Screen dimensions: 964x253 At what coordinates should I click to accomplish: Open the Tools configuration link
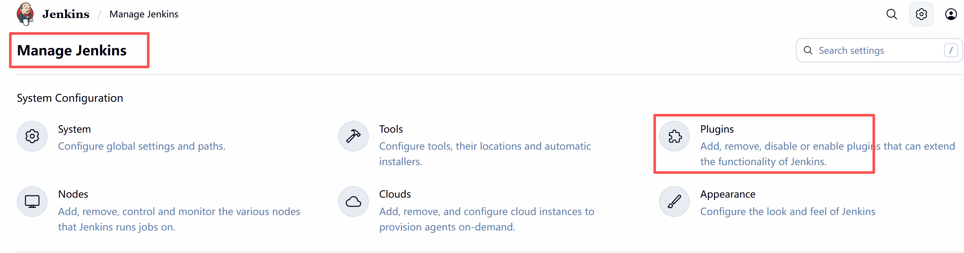391,129
